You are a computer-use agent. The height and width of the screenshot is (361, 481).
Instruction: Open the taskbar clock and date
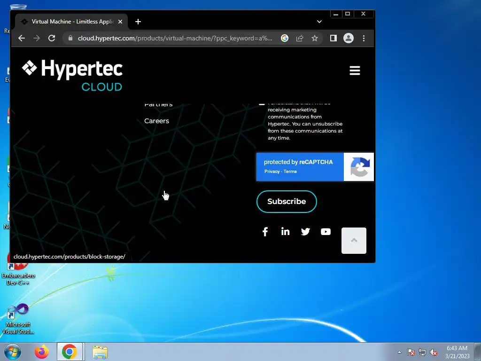457,352
